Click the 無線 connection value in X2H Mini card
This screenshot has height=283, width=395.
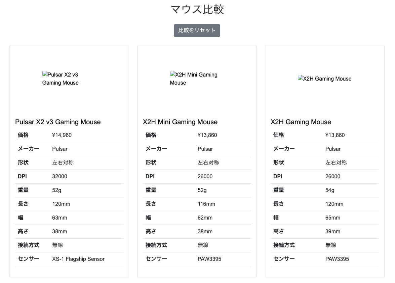pos(203,245)
